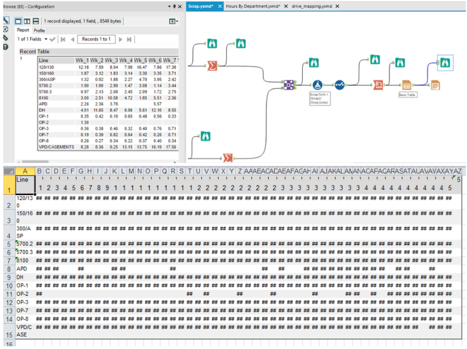Select the Browse tool connected to Select tool output
Screen dimensions: 467x349
(375, 60)
